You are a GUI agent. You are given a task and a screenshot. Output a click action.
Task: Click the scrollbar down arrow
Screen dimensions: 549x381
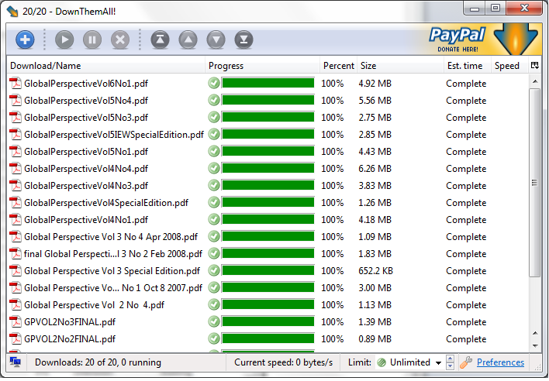pos(534,344)
